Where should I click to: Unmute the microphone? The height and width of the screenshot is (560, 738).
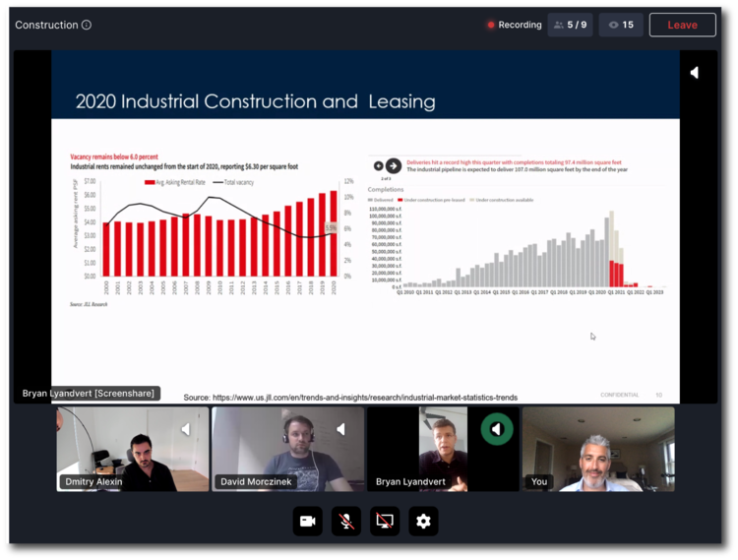click(x=345, y=521)
